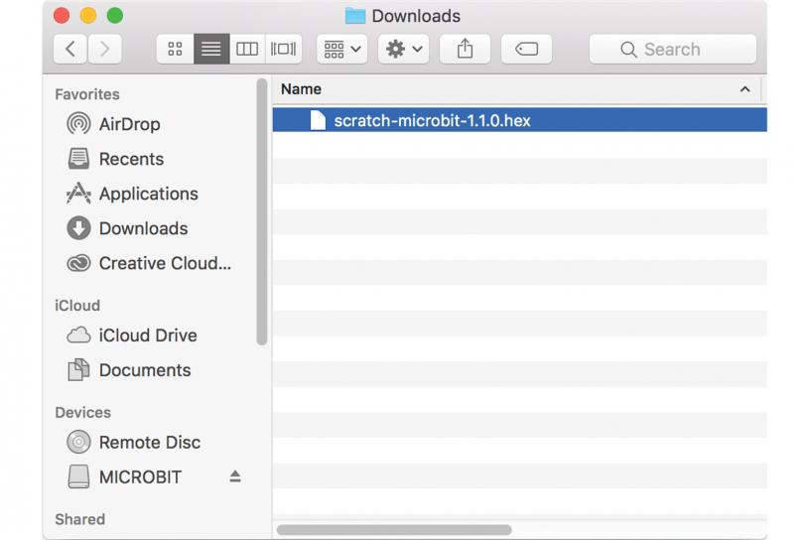Click the Downloads folder icon in title bar
The image size is (810, 540).
355,16
